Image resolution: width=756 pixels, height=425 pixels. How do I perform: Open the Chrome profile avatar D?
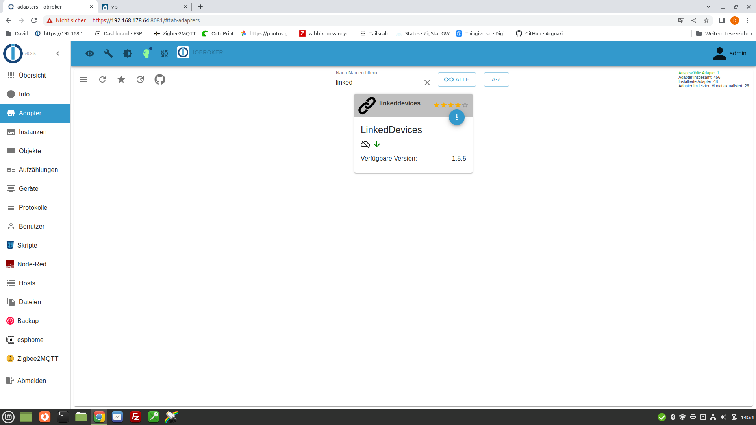coord(734,20)
